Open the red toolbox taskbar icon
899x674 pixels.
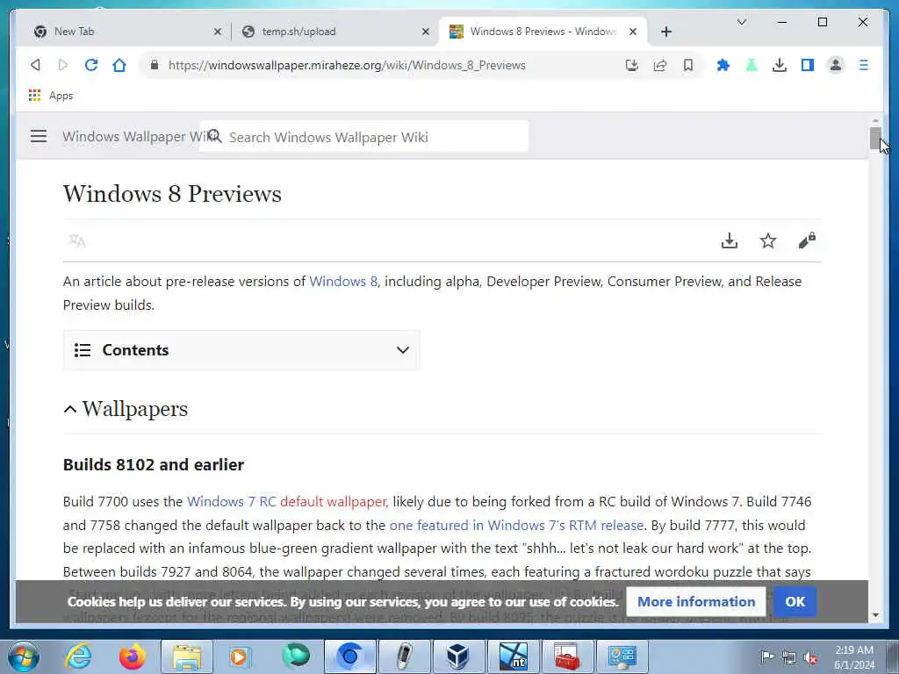tap(567, 656)
